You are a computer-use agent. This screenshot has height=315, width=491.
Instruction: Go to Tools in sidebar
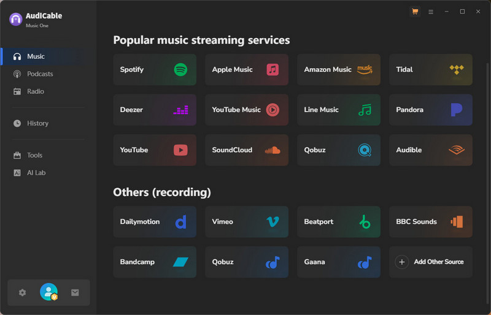[x=34, y=155]
